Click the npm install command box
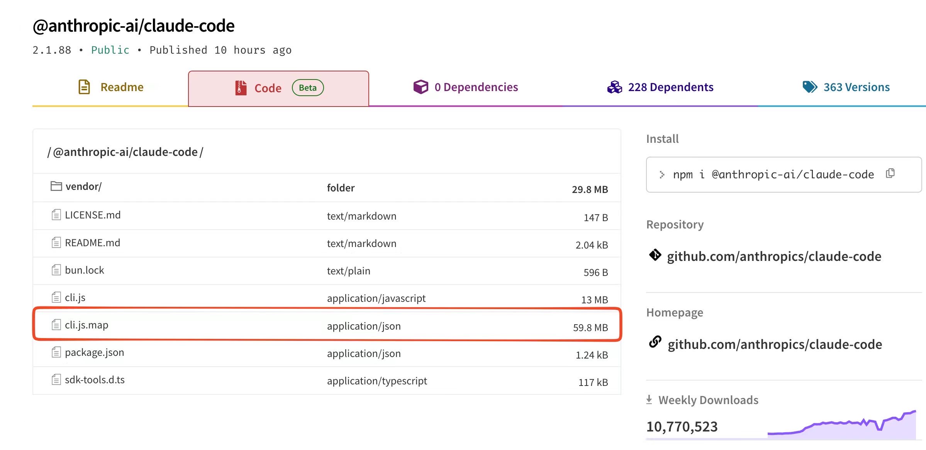This screenshot has width=926, height=450. 772,174
